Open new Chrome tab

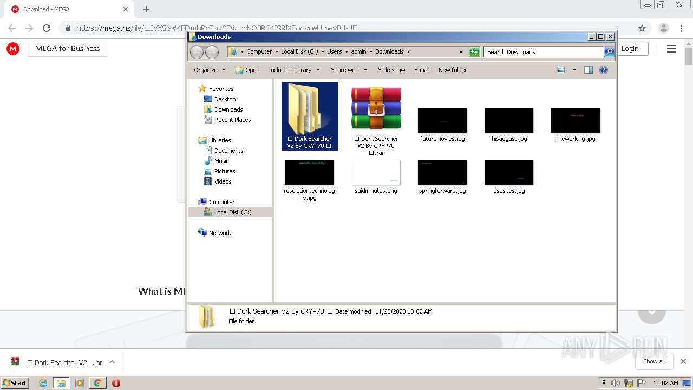coord(146,9)
